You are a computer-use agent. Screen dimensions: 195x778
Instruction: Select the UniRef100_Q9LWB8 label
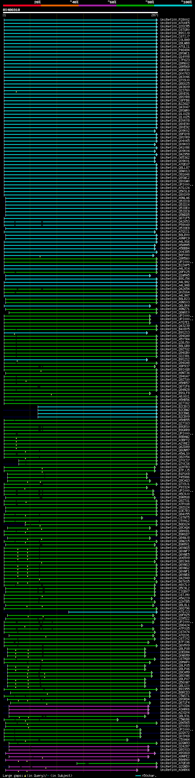pyautogui.click(x=175, y=43)
